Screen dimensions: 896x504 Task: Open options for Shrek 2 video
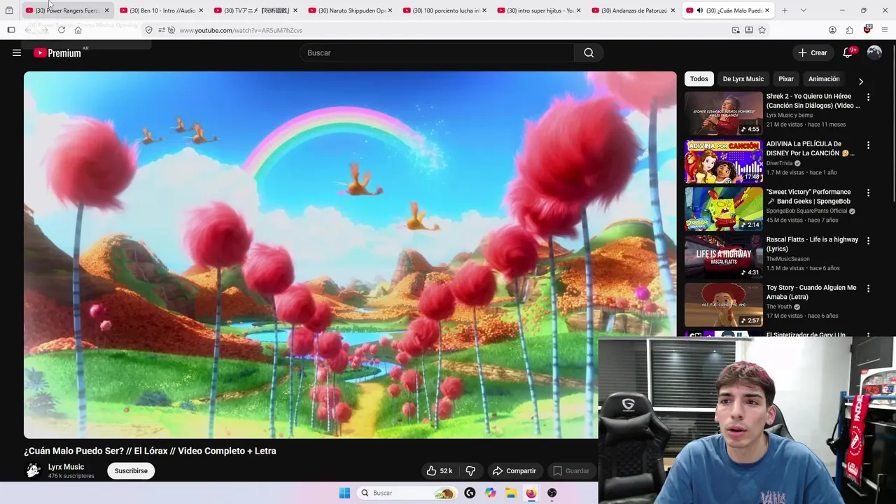click(868, 97)
